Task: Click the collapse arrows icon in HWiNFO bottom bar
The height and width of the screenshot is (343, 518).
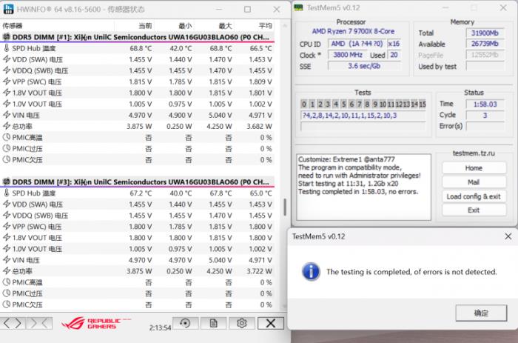Action: [x=40, y=323]
